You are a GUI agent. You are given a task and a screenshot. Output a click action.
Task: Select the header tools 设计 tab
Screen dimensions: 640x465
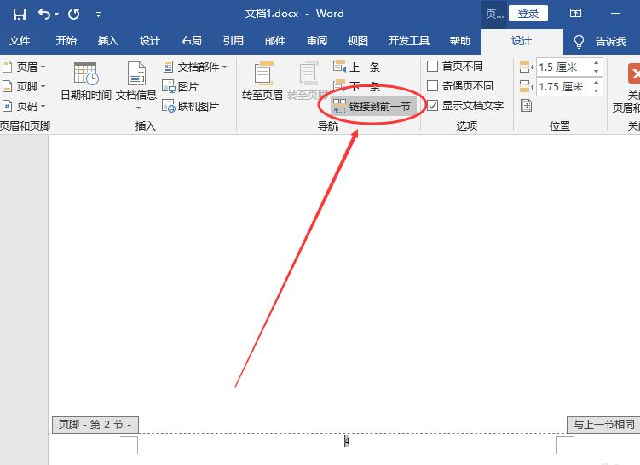(x=522, y=41)
